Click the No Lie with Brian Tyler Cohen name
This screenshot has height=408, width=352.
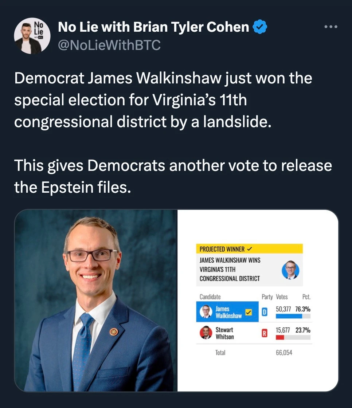(x=153, y=27)
